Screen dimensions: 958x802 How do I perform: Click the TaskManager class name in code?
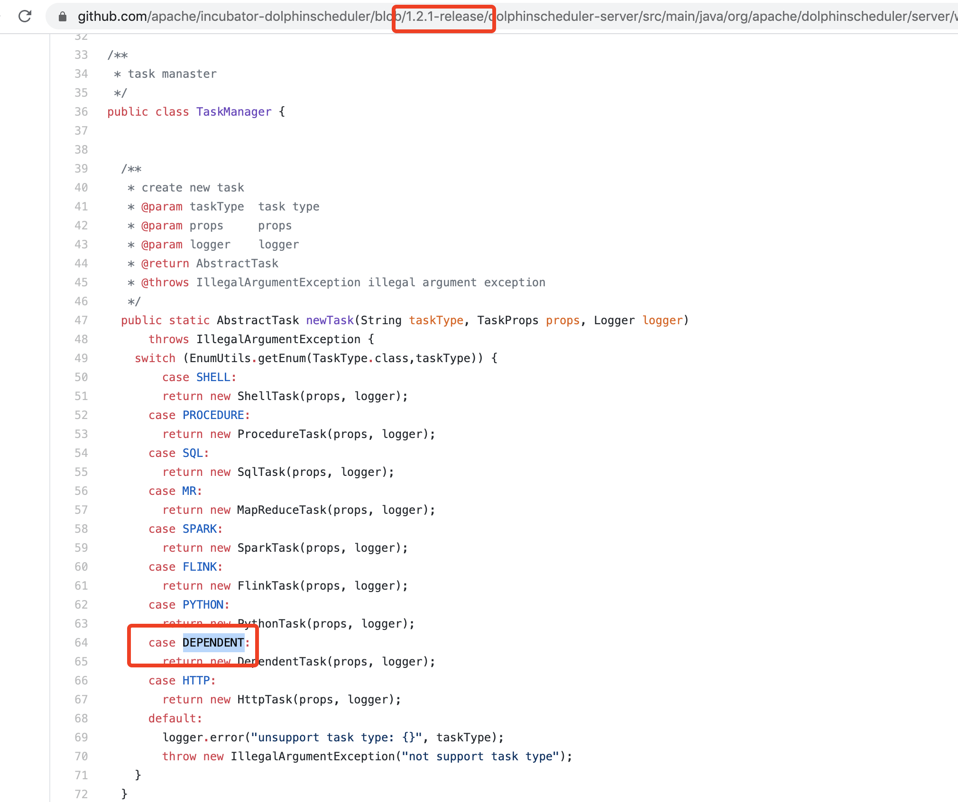[233, 112]
